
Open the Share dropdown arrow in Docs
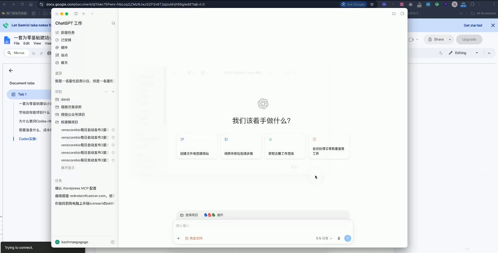click(x=450, y=40)
